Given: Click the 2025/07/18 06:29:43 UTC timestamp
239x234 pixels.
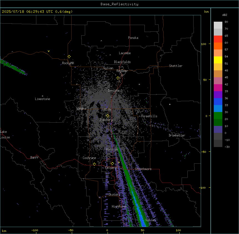Looking at the screenshot, I should point(27,12).
